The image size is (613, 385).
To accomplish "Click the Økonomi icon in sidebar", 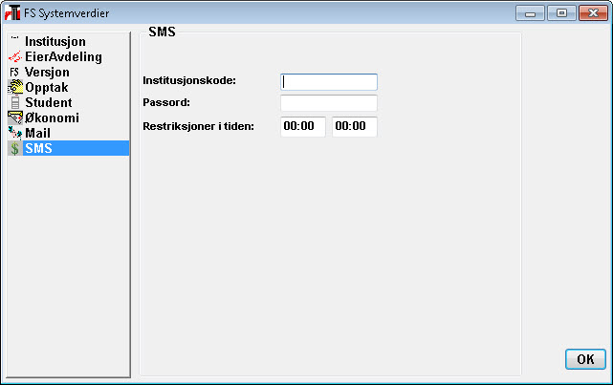I will [x=15, y=118].
